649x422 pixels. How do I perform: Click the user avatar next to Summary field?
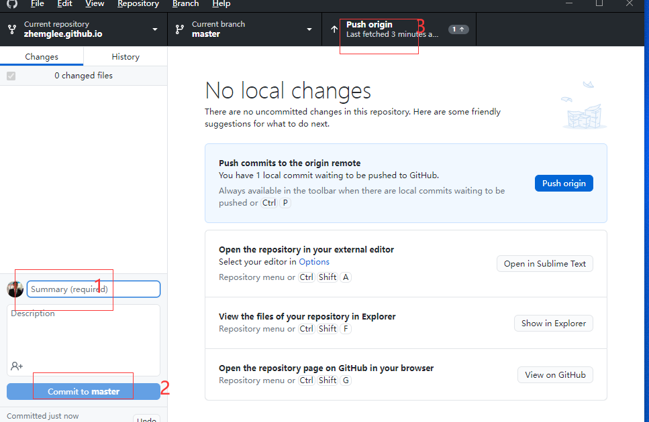tap(15, 289)
